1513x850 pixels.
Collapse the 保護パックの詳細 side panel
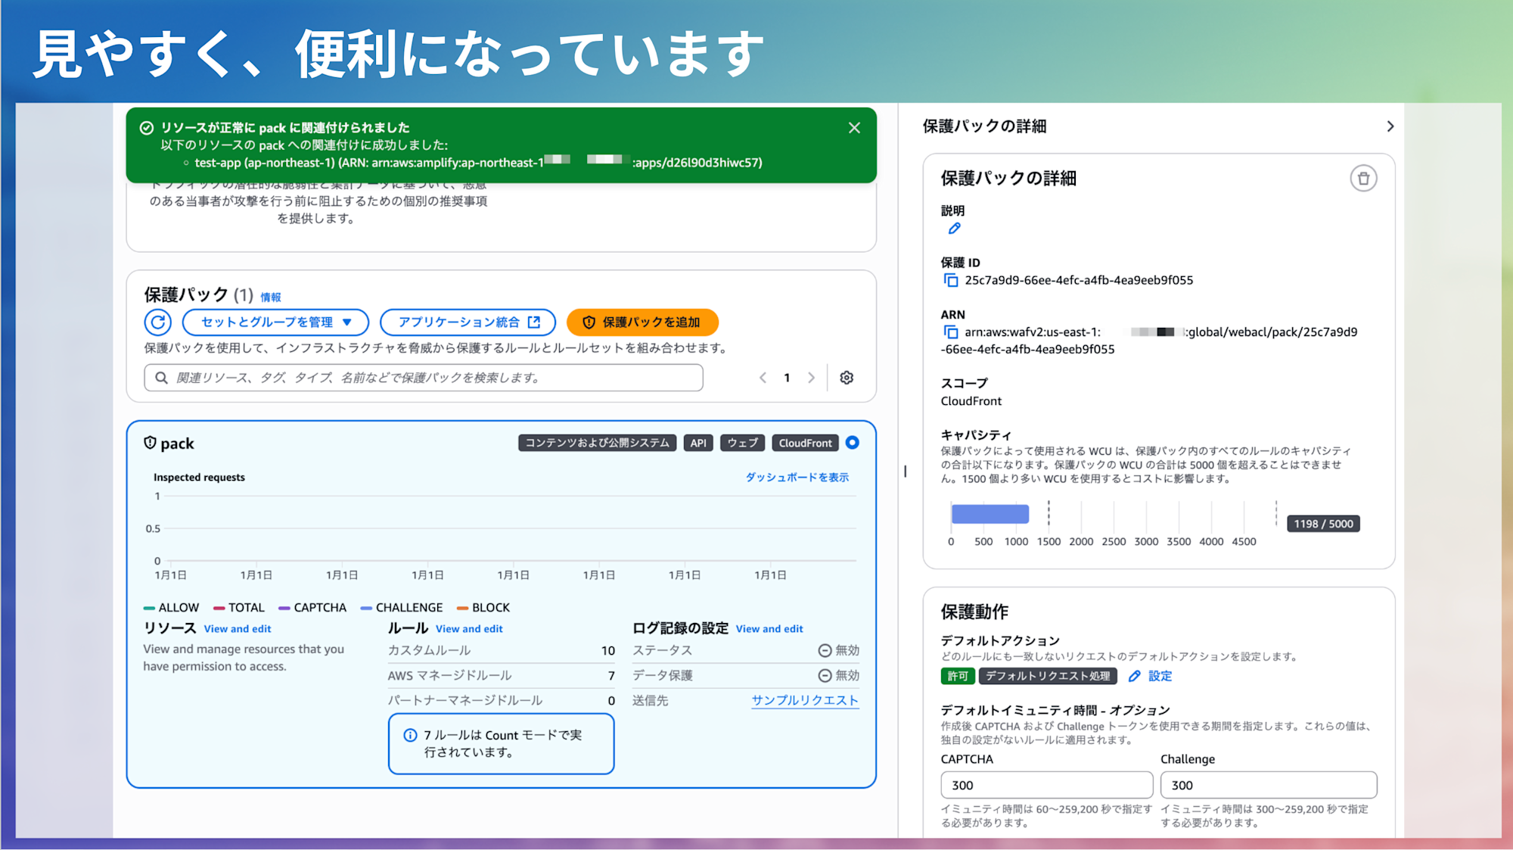coord(1390,126)
